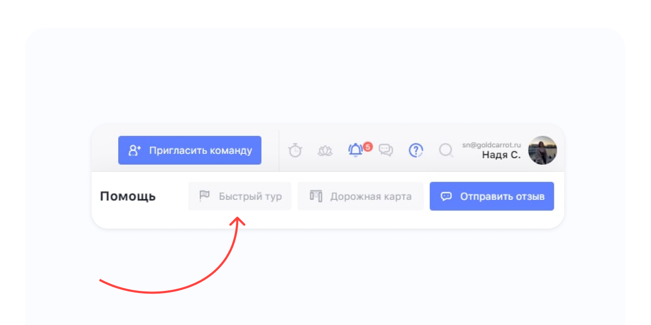Select the Помощь section heading
The width and height of the screenshot is (651, 325).
128,196
